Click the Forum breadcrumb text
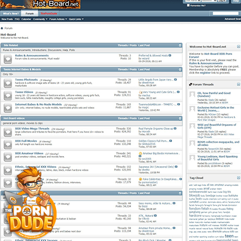Image resolution: width=241 pixels, height=241 pixels. click(8, 28)
